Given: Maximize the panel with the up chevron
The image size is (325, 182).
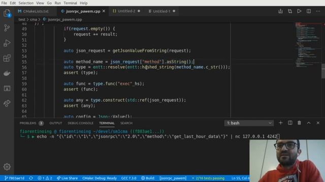Looking at the screenshot, I should [x=309, y=123].
